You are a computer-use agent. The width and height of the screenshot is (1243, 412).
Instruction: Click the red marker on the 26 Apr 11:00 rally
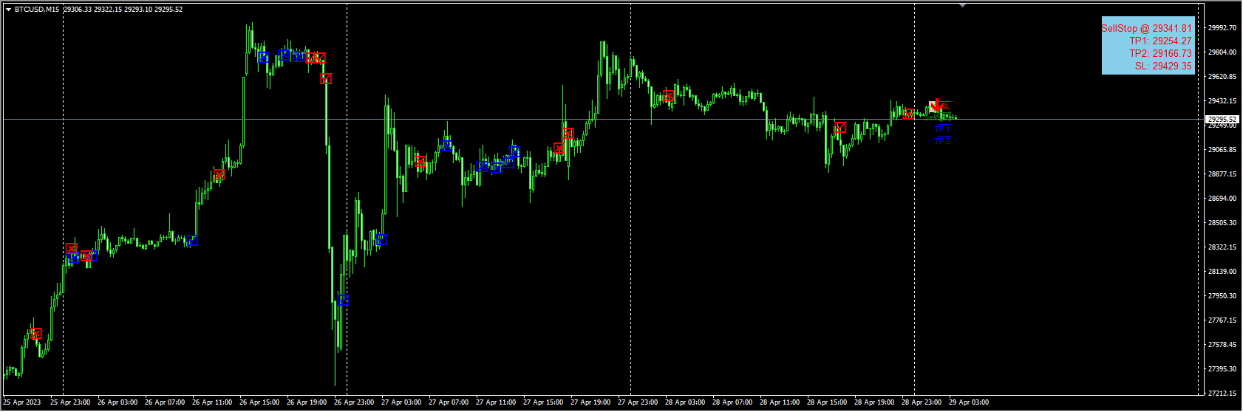pyautogui.click(x=219, y=175)
